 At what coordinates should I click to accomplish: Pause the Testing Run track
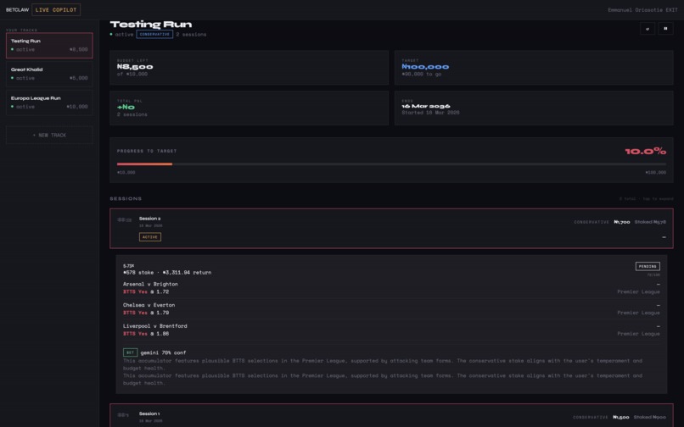coord(665,29)
